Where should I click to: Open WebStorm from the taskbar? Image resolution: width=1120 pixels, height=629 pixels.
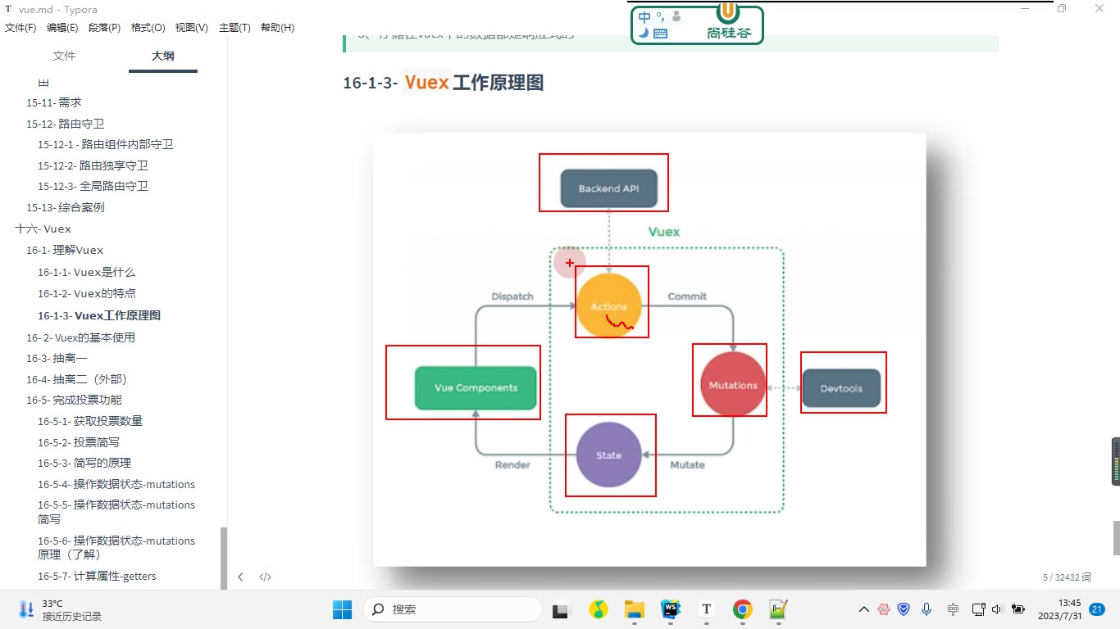point(671,609)
